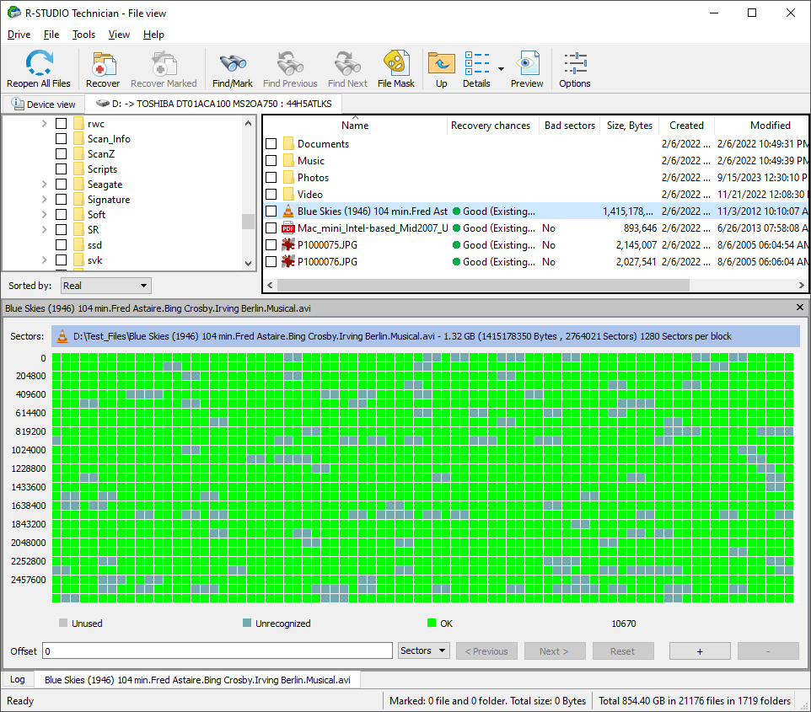
Task: Open the Options toolbar icon
Action: click(x=575, y=63)
